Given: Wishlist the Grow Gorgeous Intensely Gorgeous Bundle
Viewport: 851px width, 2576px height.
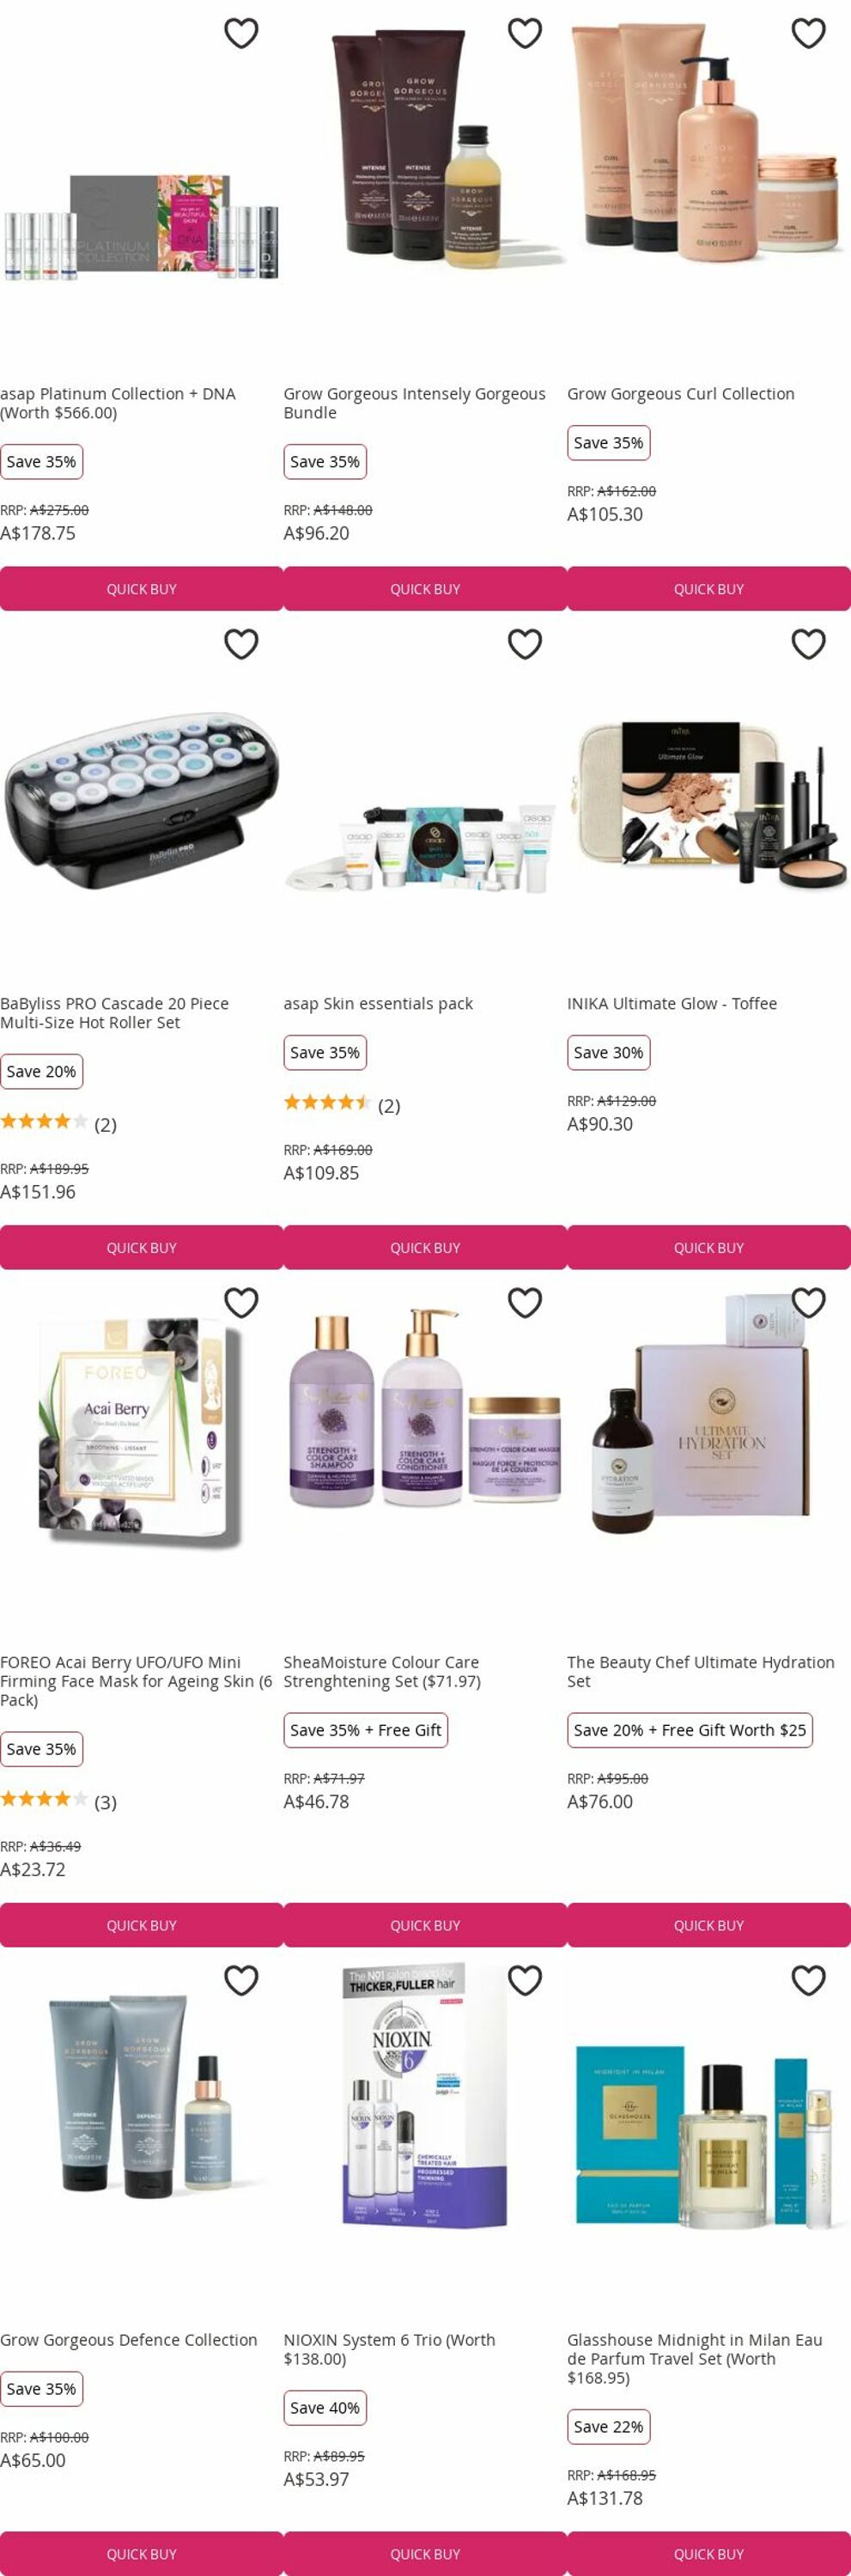Looking at the screenshot, I should pyautogui.click(x=525, y=33).
